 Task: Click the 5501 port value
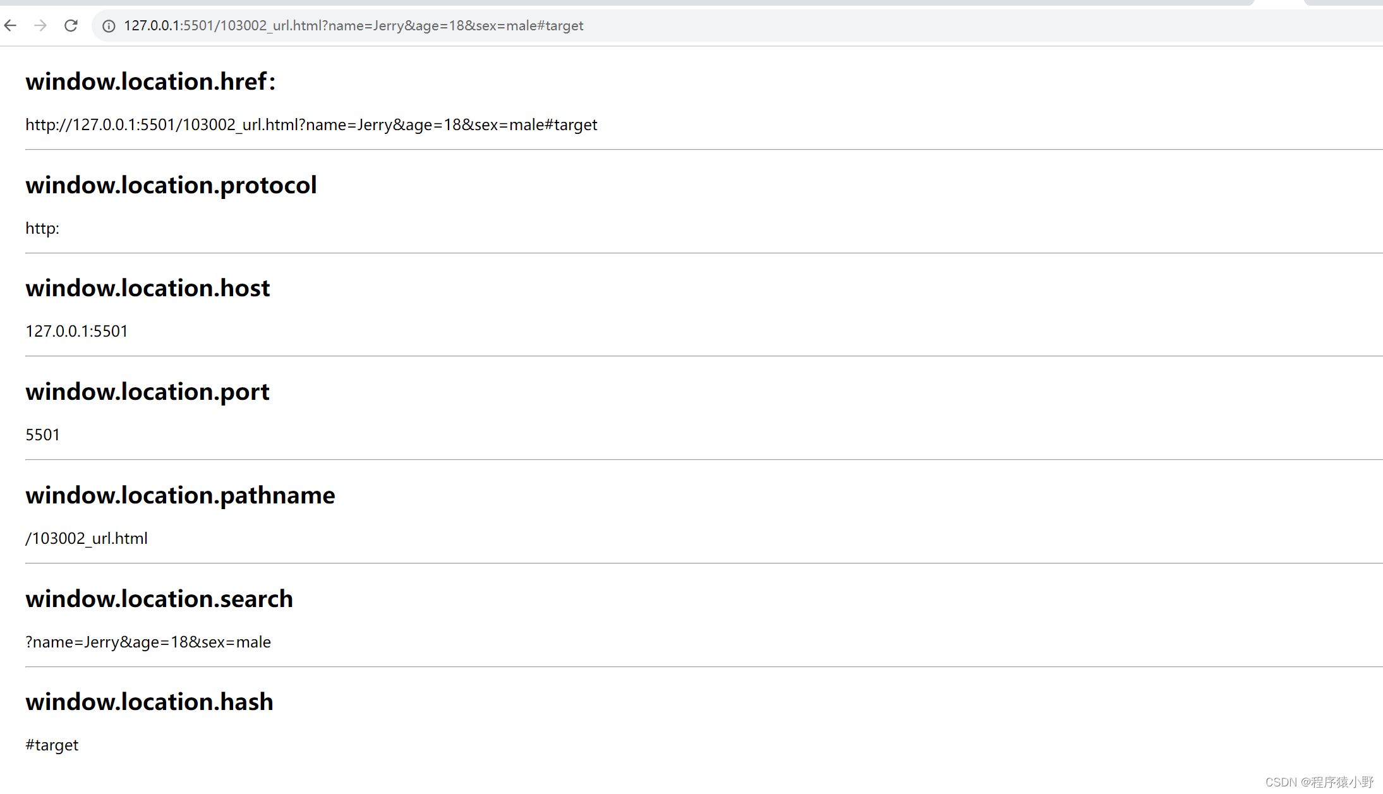click(42, 435)
